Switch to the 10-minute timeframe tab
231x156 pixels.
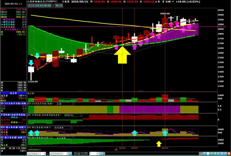[x=37, y=5]
